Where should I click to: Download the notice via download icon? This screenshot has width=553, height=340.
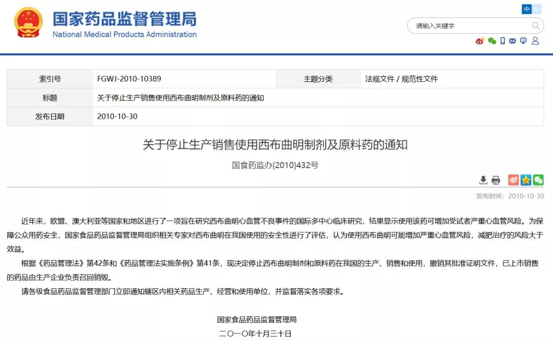click(483, 180)
